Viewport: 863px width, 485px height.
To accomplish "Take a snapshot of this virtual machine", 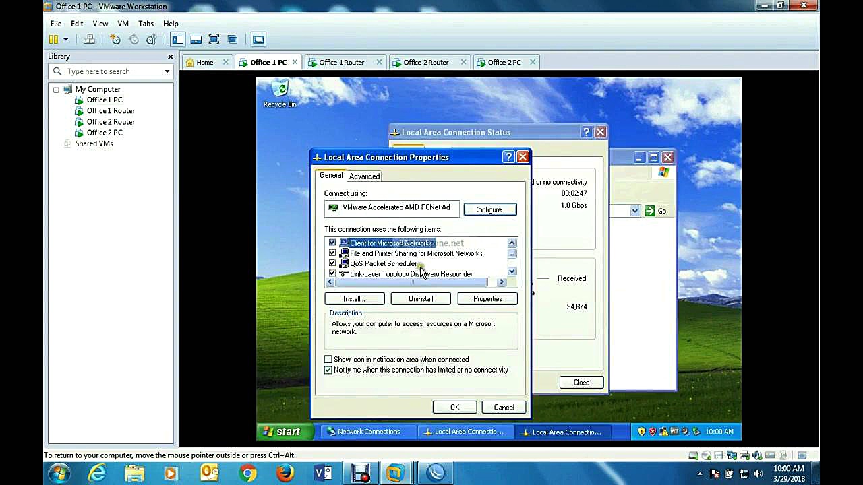I will (115, 40).
